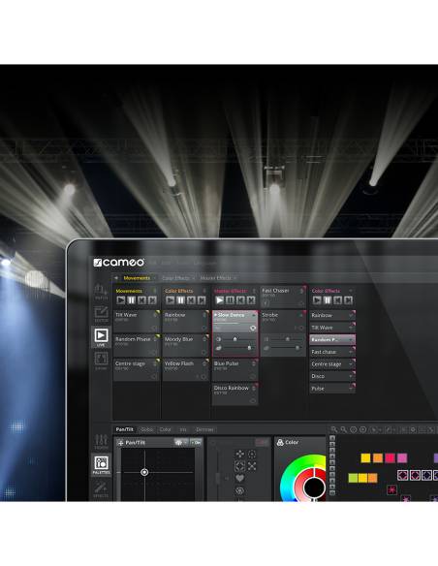
Task: Expand the Disco list entry
Action: (x=351, y=376)
